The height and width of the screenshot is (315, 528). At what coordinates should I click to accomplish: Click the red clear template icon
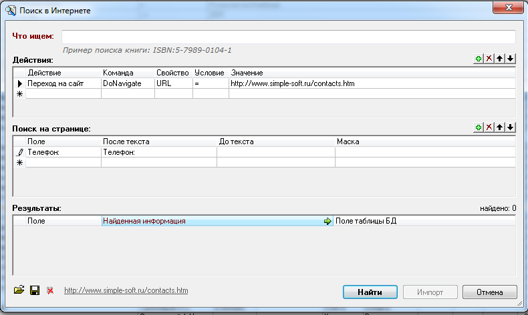pyautogui.click(x=50, y=291)
